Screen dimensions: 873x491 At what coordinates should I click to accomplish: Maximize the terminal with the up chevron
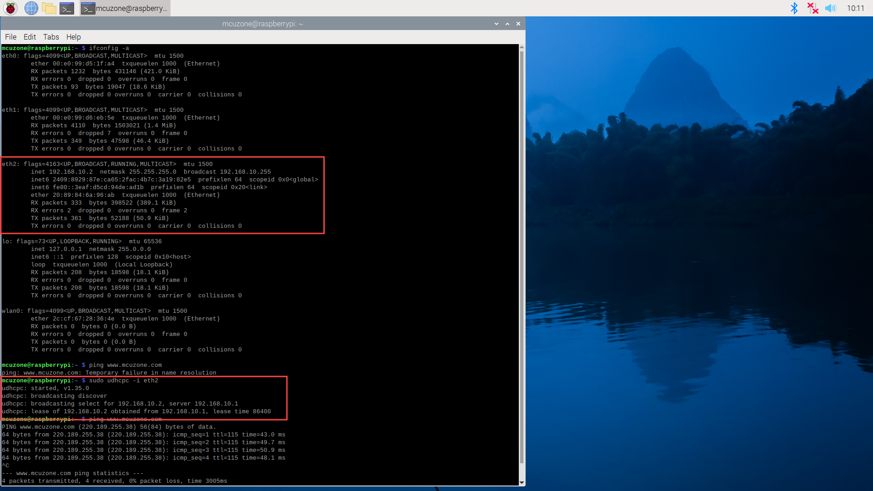[507, 24]
